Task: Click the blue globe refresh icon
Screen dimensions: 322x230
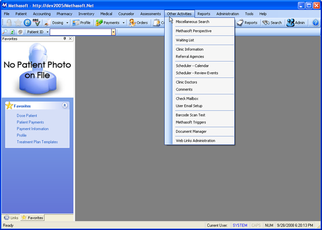Action: [x=27, y=23]
